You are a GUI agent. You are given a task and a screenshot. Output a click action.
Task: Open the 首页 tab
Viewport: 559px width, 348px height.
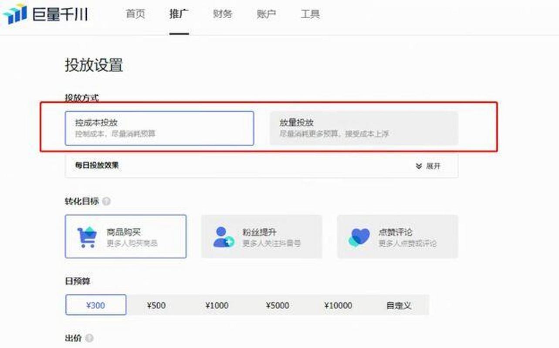pyautogui.click(x=135, y=14)
